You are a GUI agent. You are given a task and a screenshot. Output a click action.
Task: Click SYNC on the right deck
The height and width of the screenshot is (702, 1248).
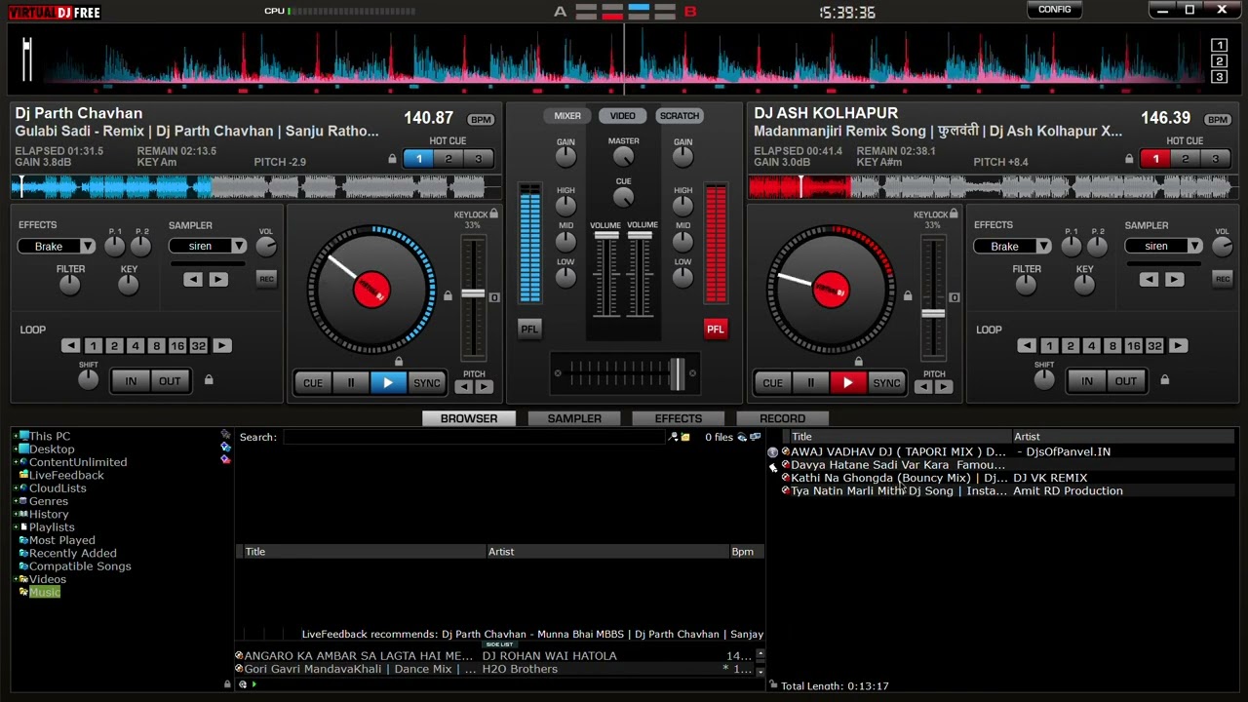(x=886, y=383)
